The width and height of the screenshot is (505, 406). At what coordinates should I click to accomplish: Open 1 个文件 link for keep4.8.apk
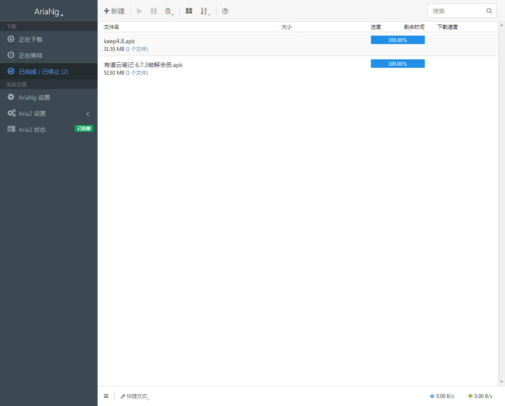point(137,49)
